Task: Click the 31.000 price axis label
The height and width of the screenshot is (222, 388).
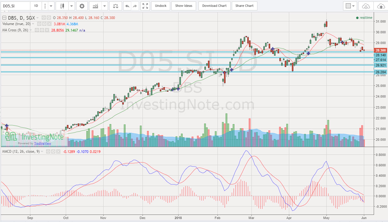Action: (x=381, y=22)
